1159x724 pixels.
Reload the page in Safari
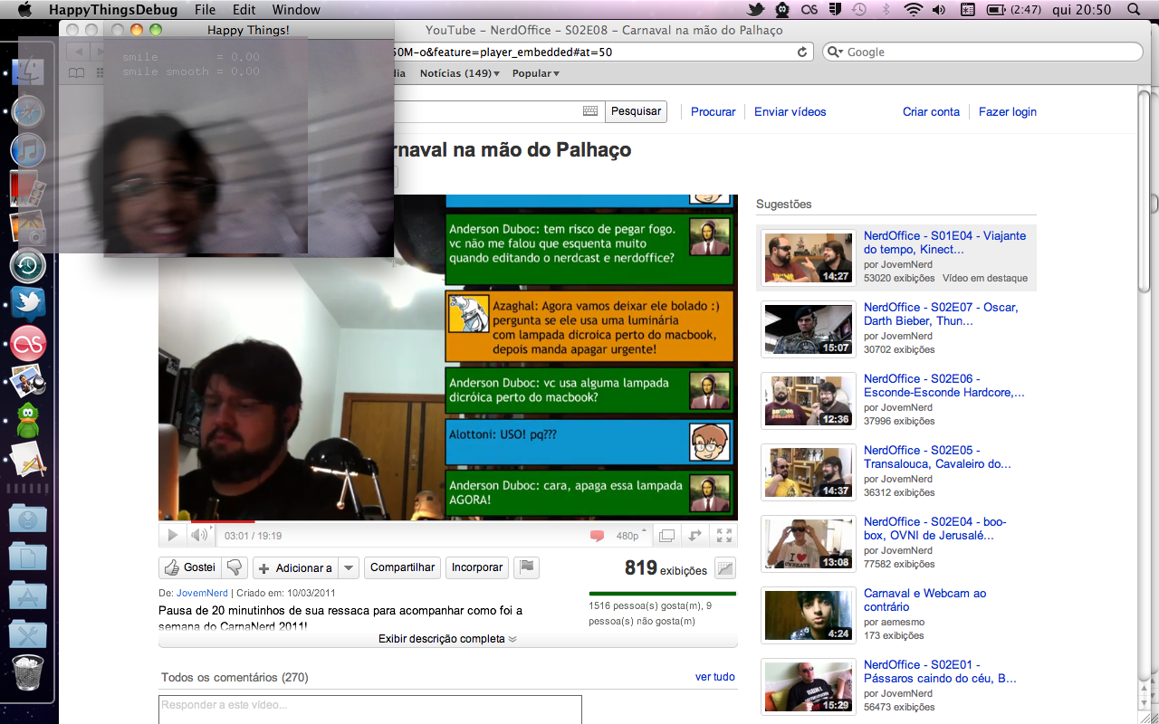(801, 52)
